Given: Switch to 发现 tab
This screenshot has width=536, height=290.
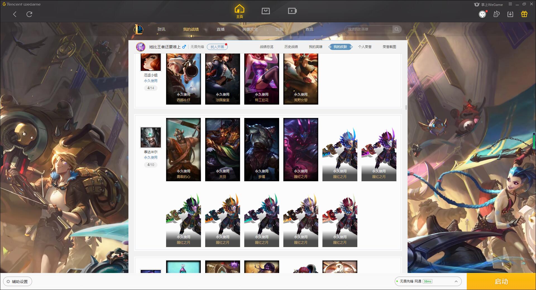Looking at the screenshot, I should tap(279, 29).
